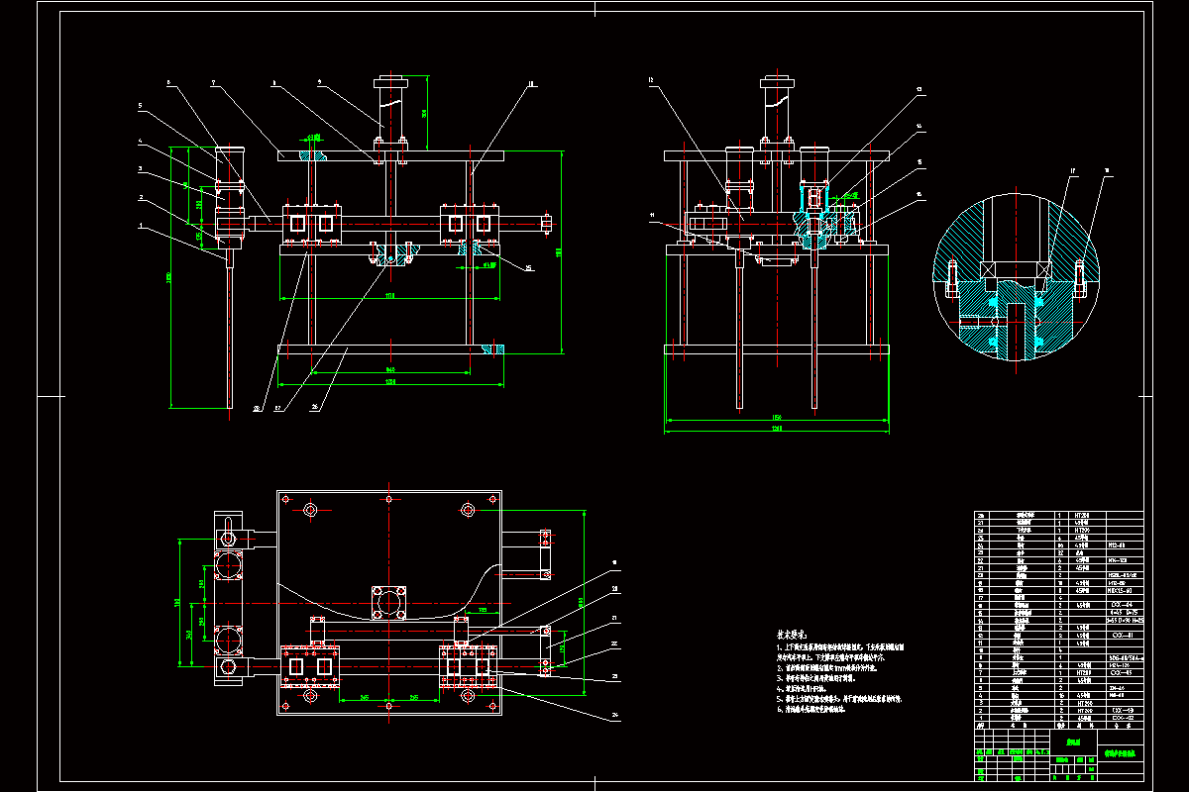Image resolution: width=1189 pixels, height=792 pixels.
Task: Click balloon label 19 beside plan view
Action: pyautogui.click(x=614, y=561)
